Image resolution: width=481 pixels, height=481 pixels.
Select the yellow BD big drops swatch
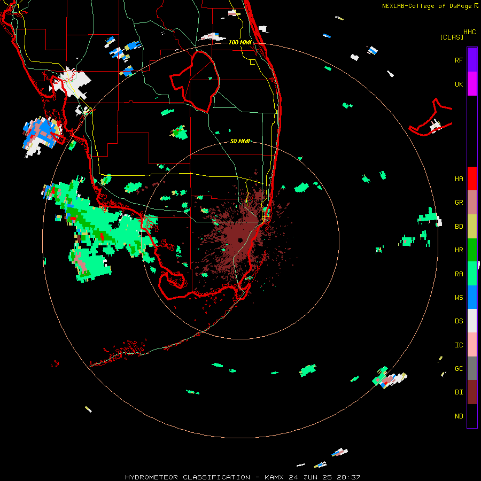pos(472,227)
